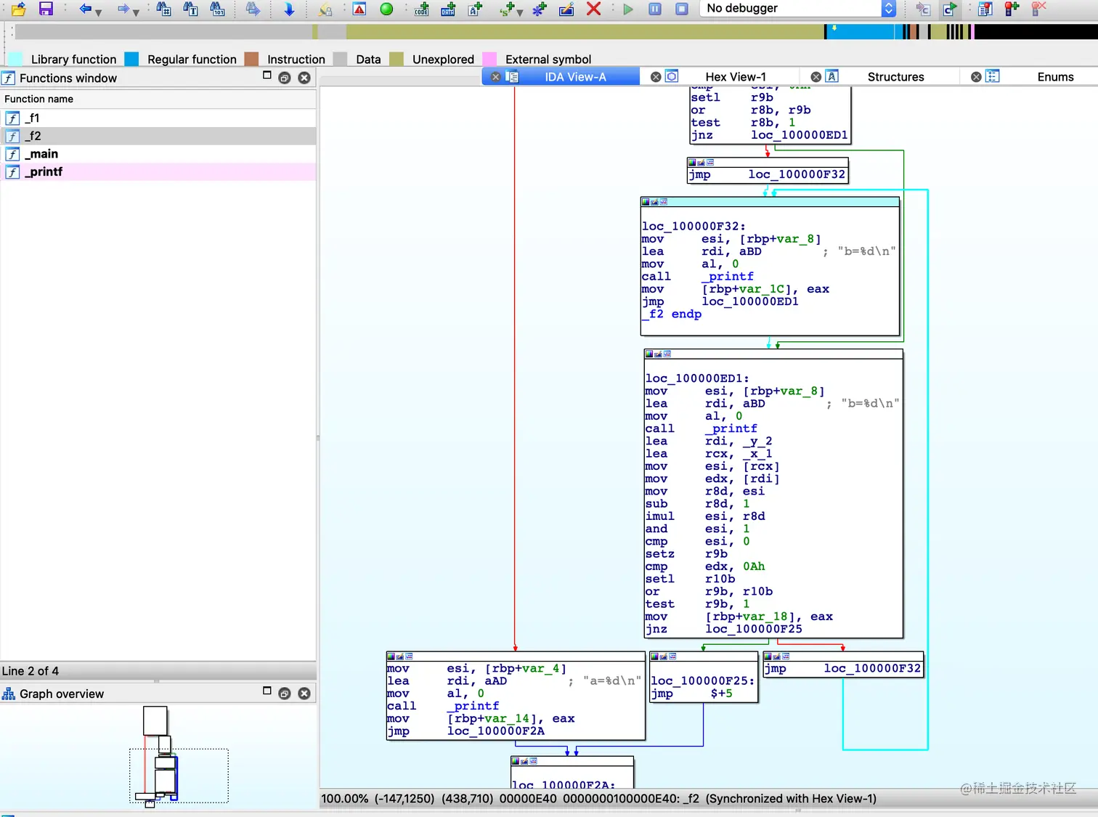
Task: Open the 'No debugger' selection combo box
Action: pos(797,8)
